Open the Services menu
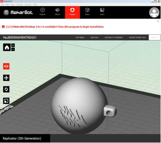 28,4
